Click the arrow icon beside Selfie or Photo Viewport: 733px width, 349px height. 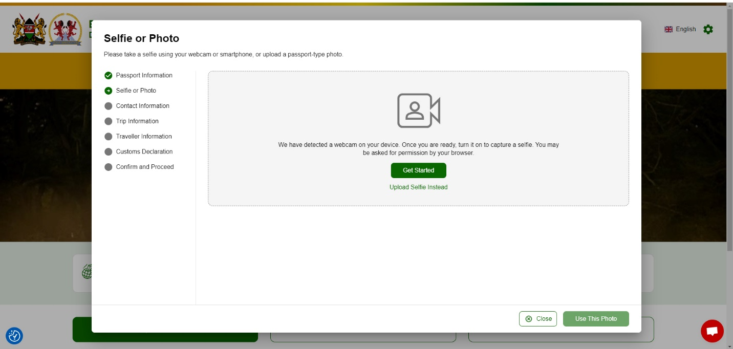click(108, 91)
